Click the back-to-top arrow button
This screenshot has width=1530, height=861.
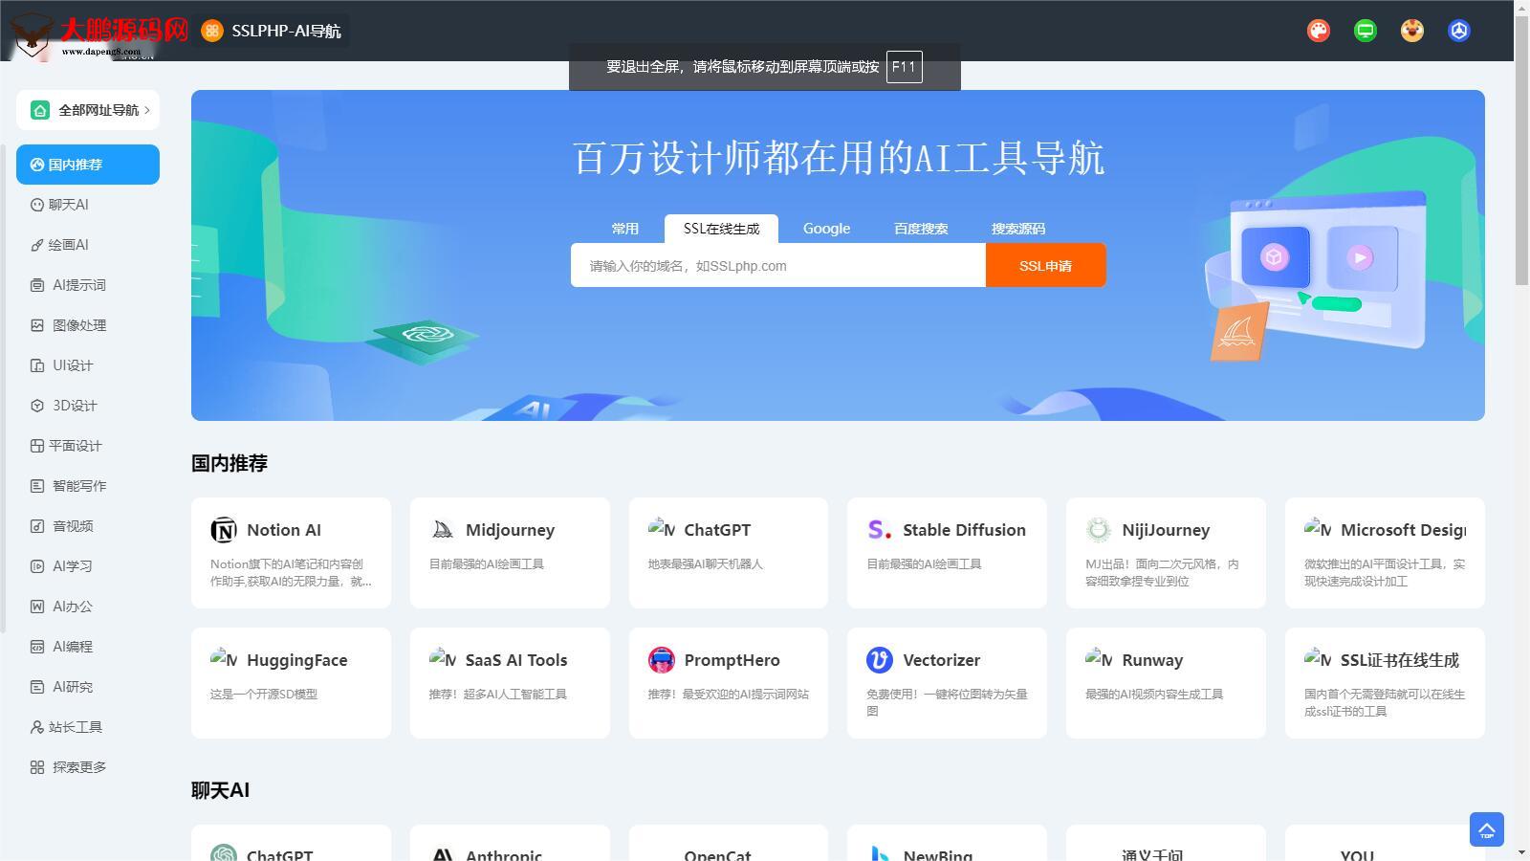pyautogui.click(x=1487, y=829)
